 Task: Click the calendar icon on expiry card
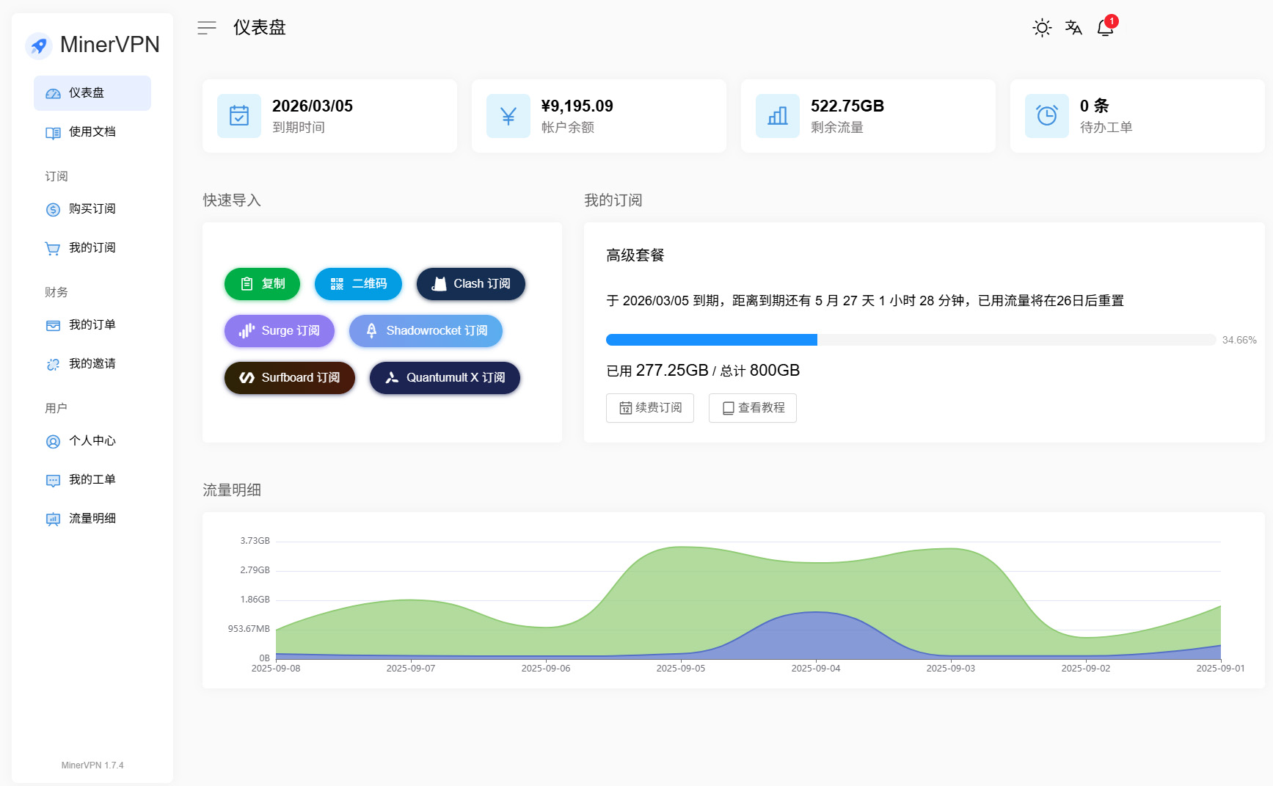click(239, 116)
